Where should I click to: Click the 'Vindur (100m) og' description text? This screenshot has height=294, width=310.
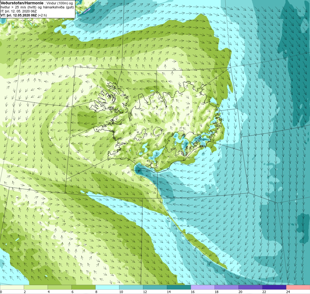point(60,3)
